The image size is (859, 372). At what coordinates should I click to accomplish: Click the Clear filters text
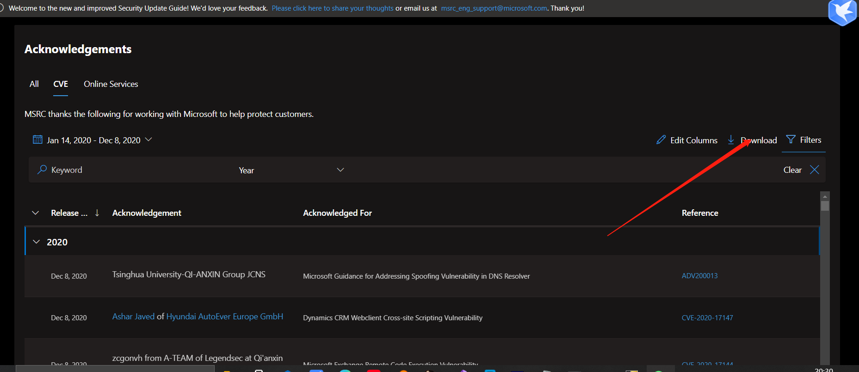792,170
